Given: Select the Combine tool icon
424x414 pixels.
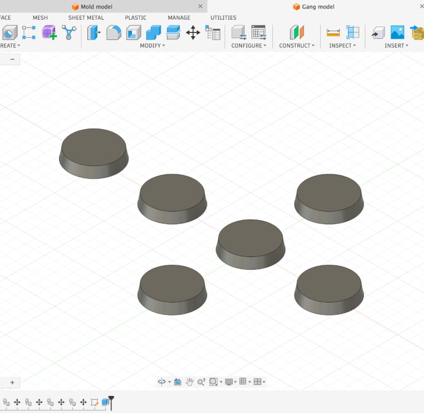Looking at the screenshot, I should 153,33.
